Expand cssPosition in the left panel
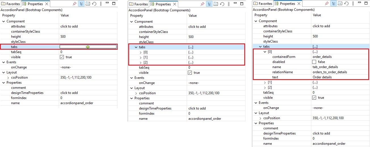The height and width of the screenshot is (147, 370). coord(8,77)
